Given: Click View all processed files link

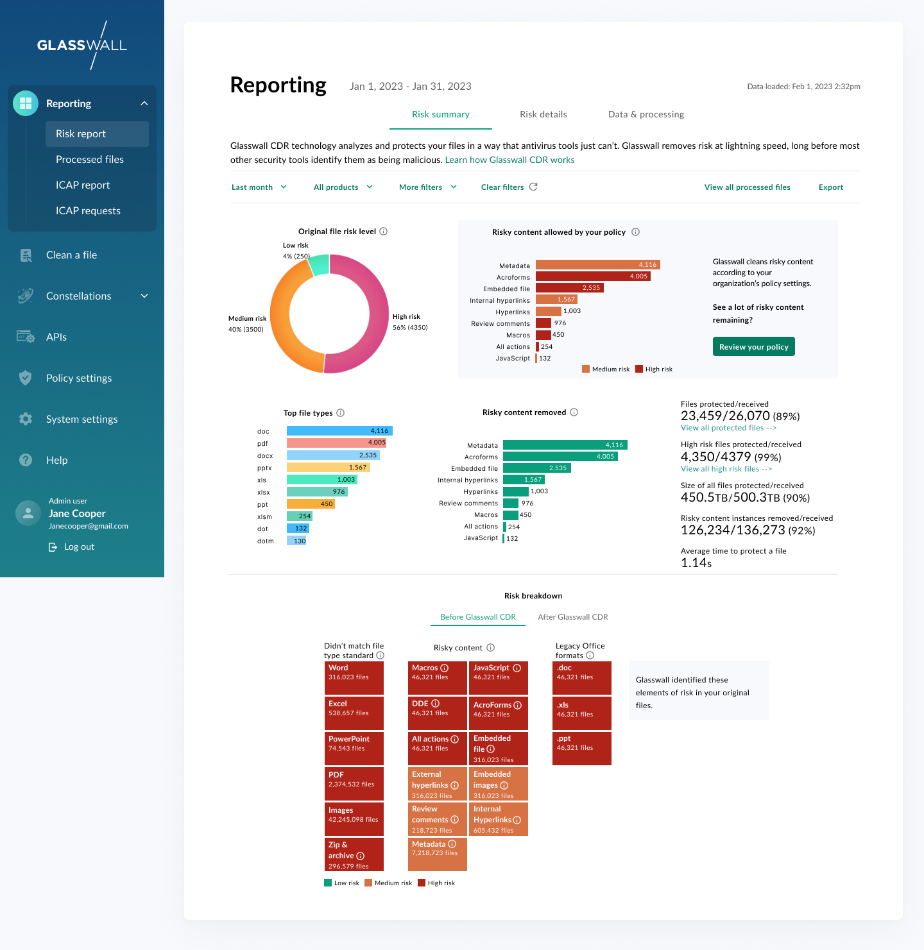Looking at the screenshot, I should click(x=748, y=187).
